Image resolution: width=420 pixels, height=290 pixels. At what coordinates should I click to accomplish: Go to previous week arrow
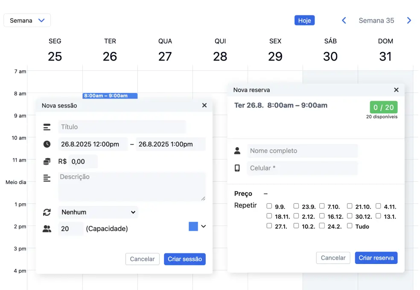344,20
